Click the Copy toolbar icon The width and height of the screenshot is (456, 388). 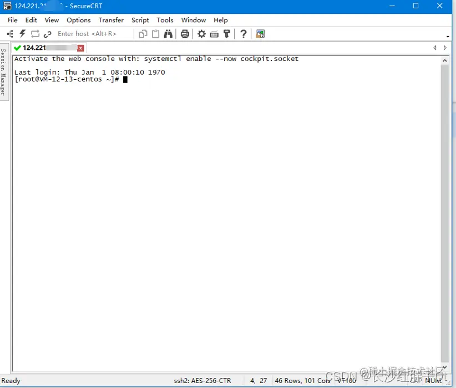[143, 34]
